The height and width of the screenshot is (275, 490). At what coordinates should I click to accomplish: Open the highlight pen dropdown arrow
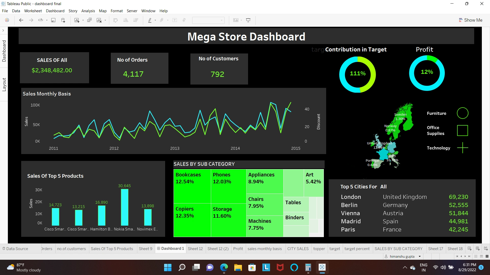click(x=155, y=20)
